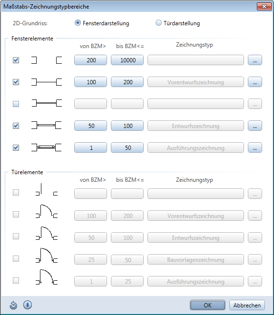Click the OK button

click(x=207, y=305)
